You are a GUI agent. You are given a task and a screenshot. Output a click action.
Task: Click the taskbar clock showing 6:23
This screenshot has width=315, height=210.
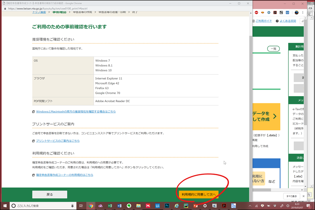pyautogui.click(x=297, y=205)
